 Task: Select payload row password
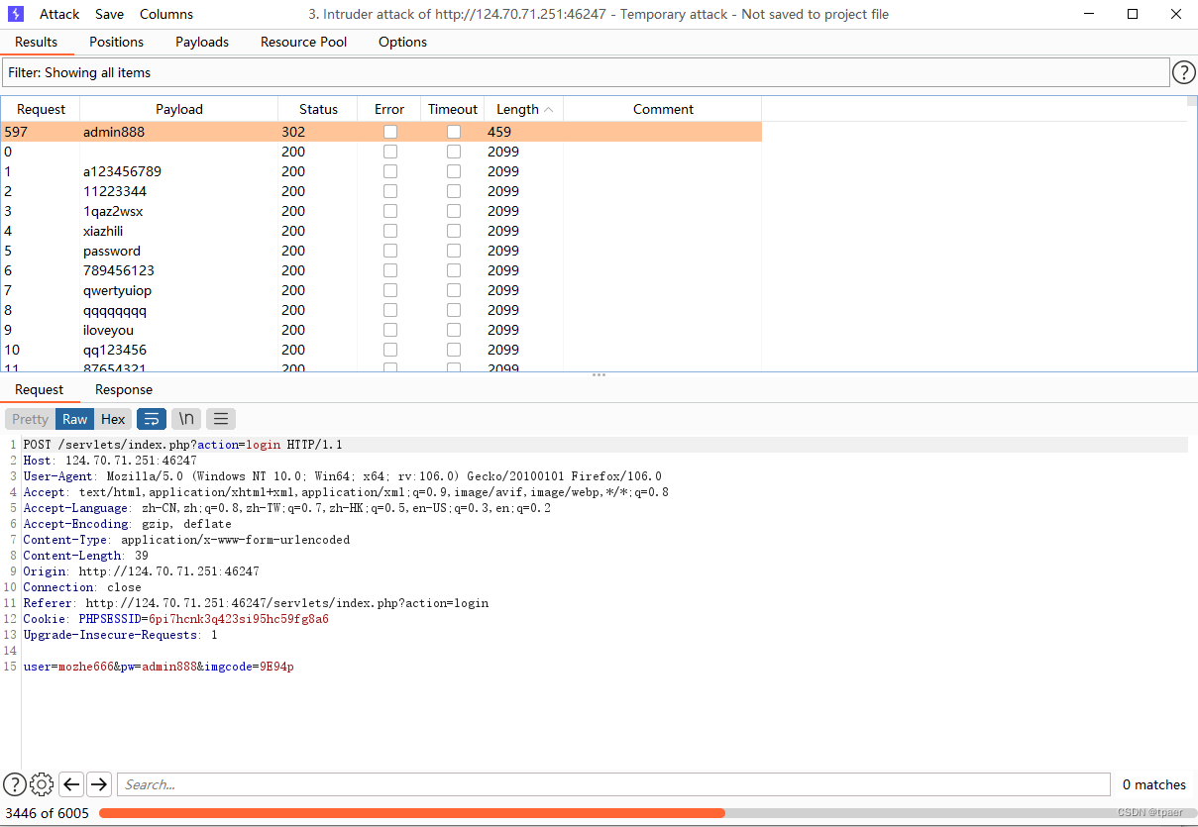381,251
